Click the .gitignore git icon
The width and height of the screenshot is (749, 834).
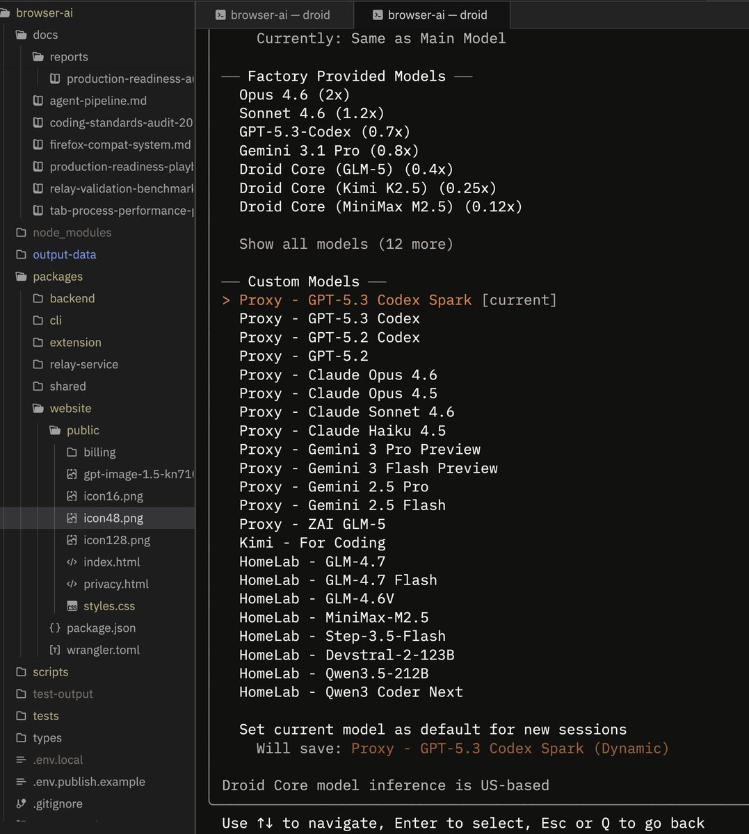click(x=21, y=804)
